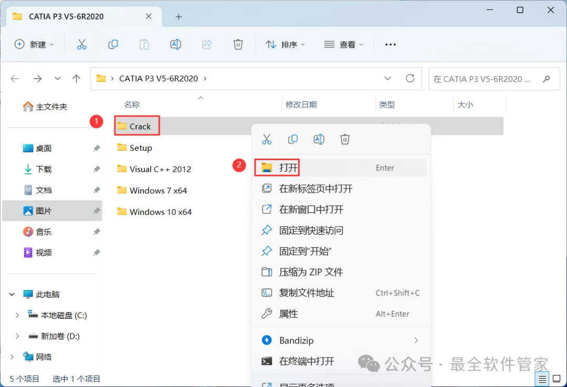Click CATIA P3 V5-6R2020 breadcrumb in address bar
Viewport: 567px width, 387px height.
point(159,78)
